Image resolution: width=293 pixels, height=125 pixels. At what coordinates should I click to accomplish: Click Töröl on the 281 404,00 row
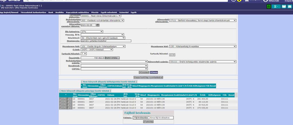pyautogui.click(x=70, y=99)
